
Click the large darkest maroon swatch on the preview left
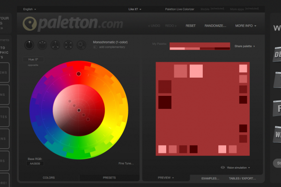coord(165,102)
